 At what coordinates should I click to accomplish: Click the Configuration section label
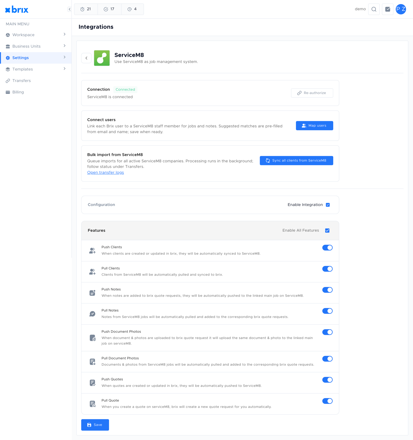[x=101, y=205]
